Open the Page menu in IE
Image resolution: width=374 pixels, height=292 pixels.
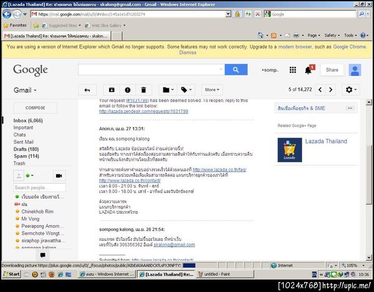pos(314,35)
